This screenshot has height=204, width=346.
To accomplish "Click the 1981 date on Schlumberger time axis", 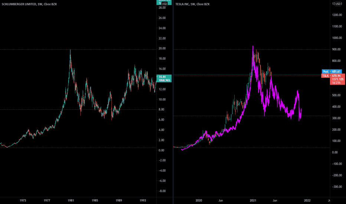I will point(71,200).
